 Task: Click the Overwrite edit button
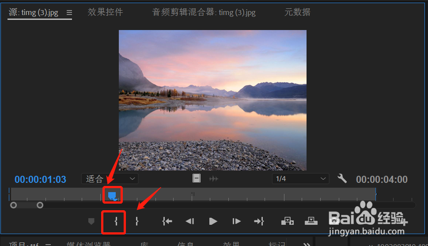[311, 221]
